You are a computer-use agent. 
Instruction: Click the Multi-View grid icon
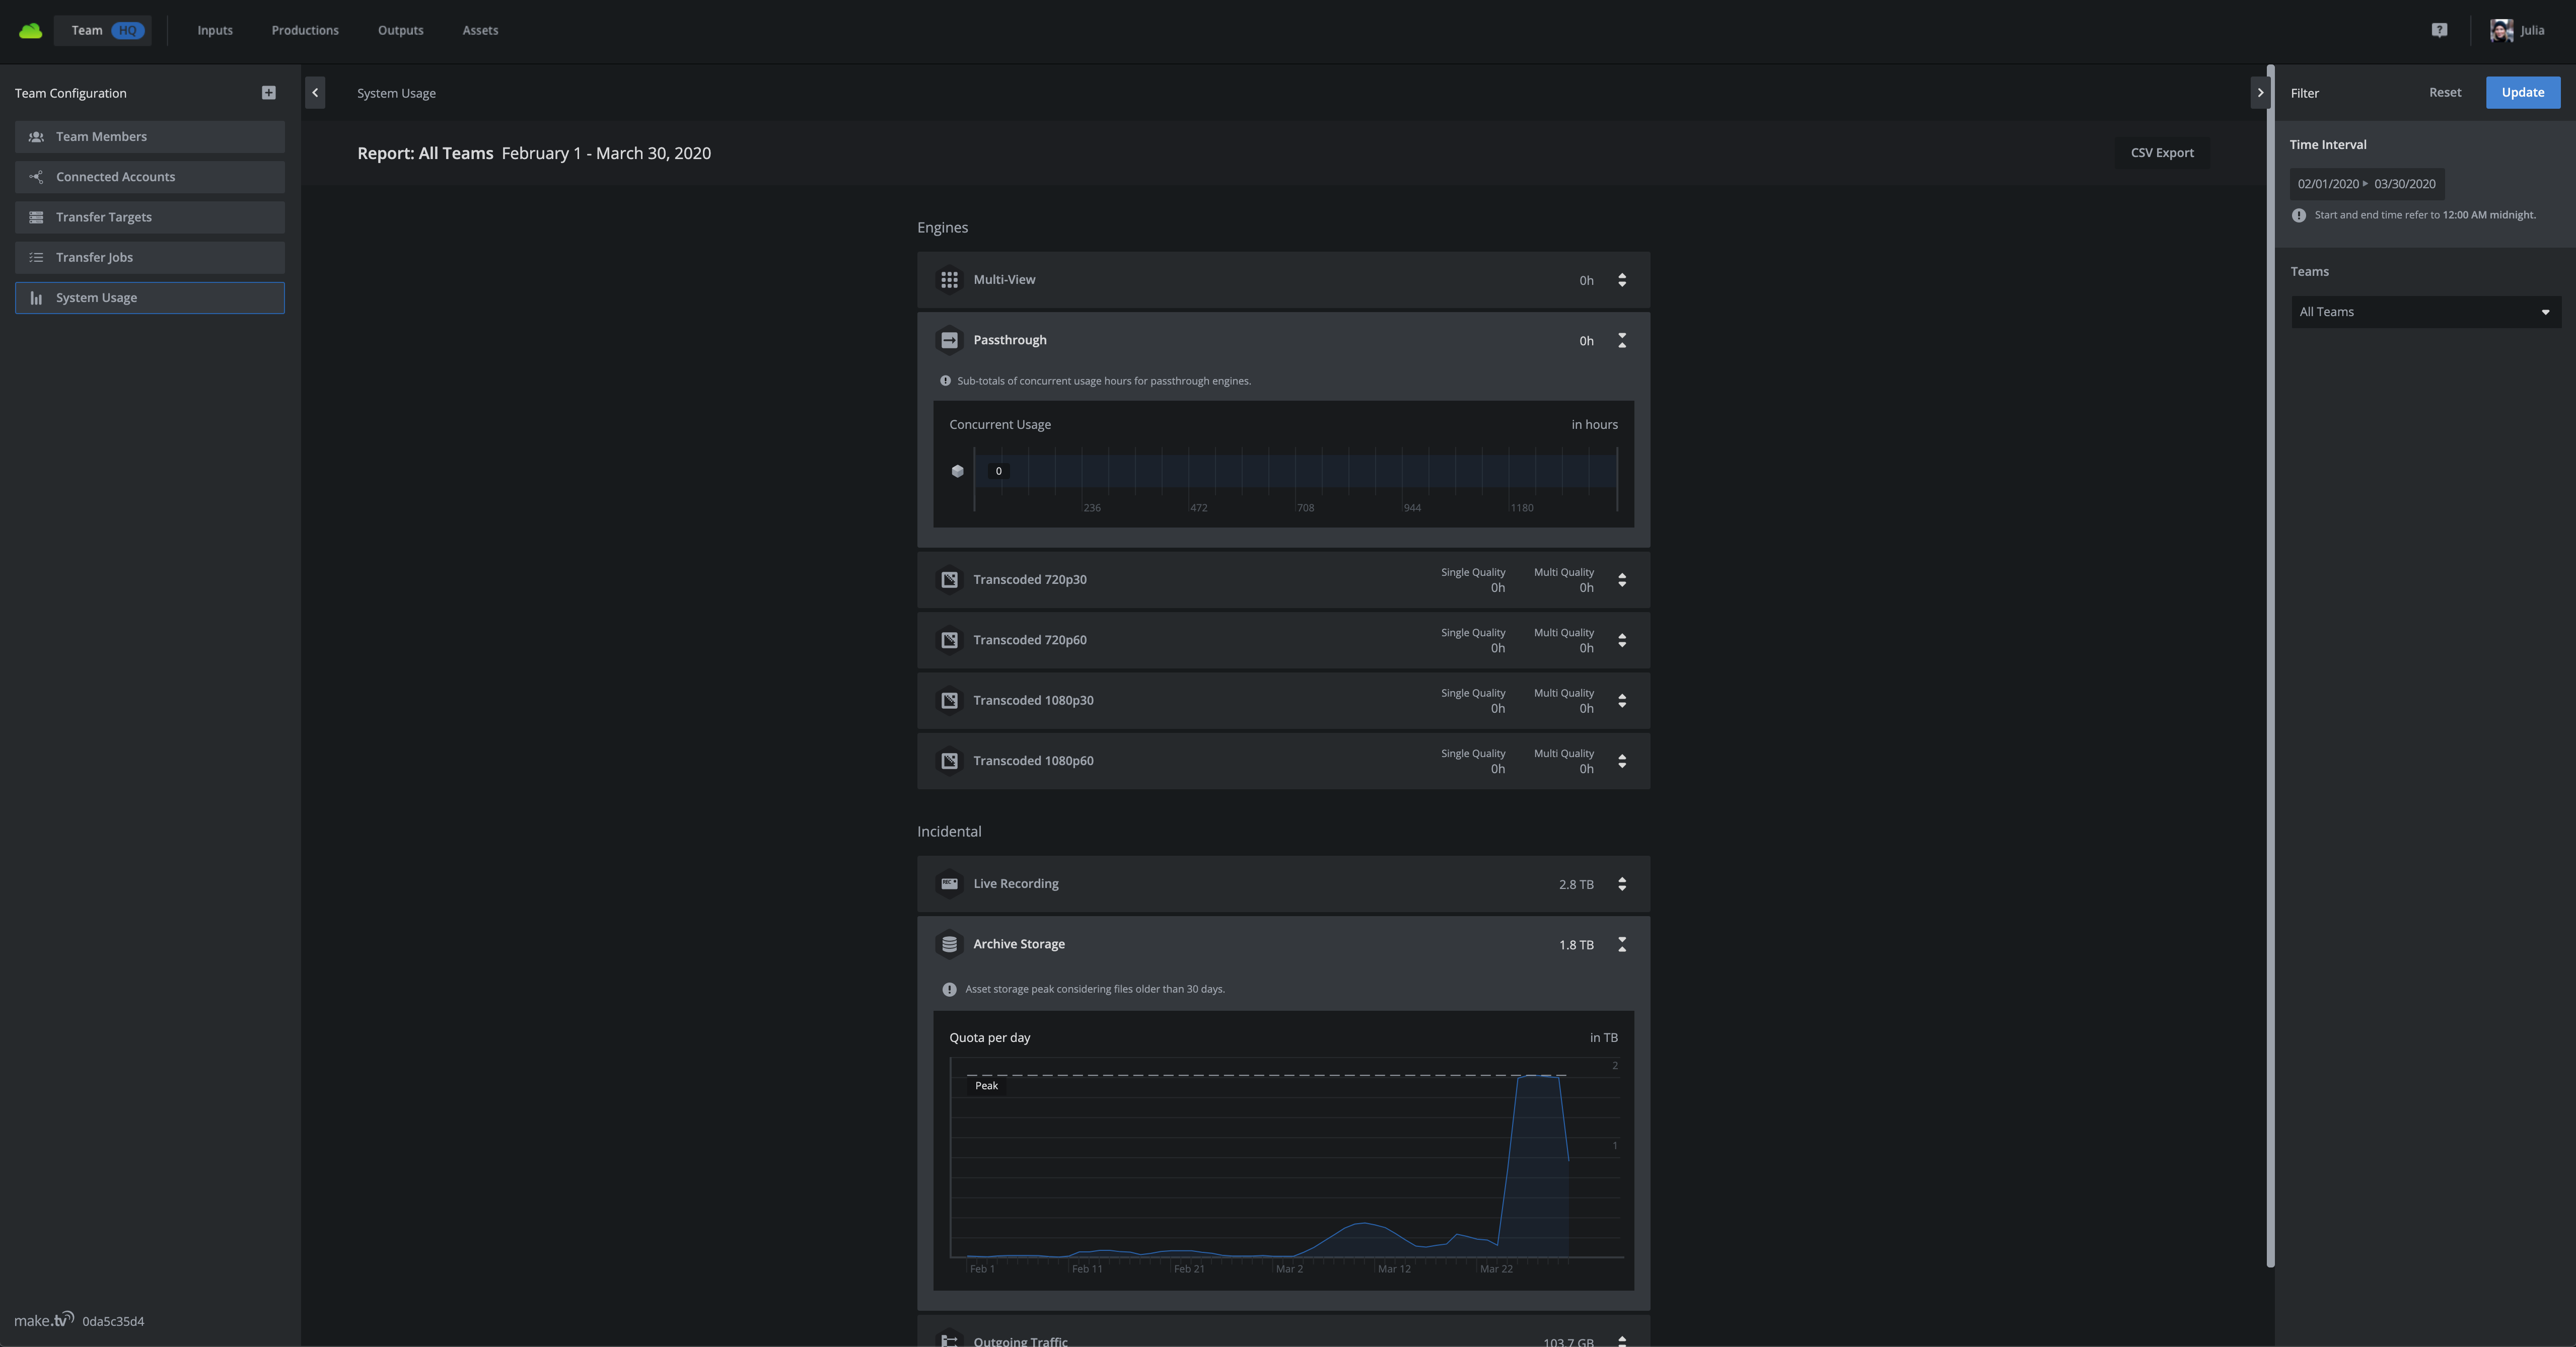point(949,280)
